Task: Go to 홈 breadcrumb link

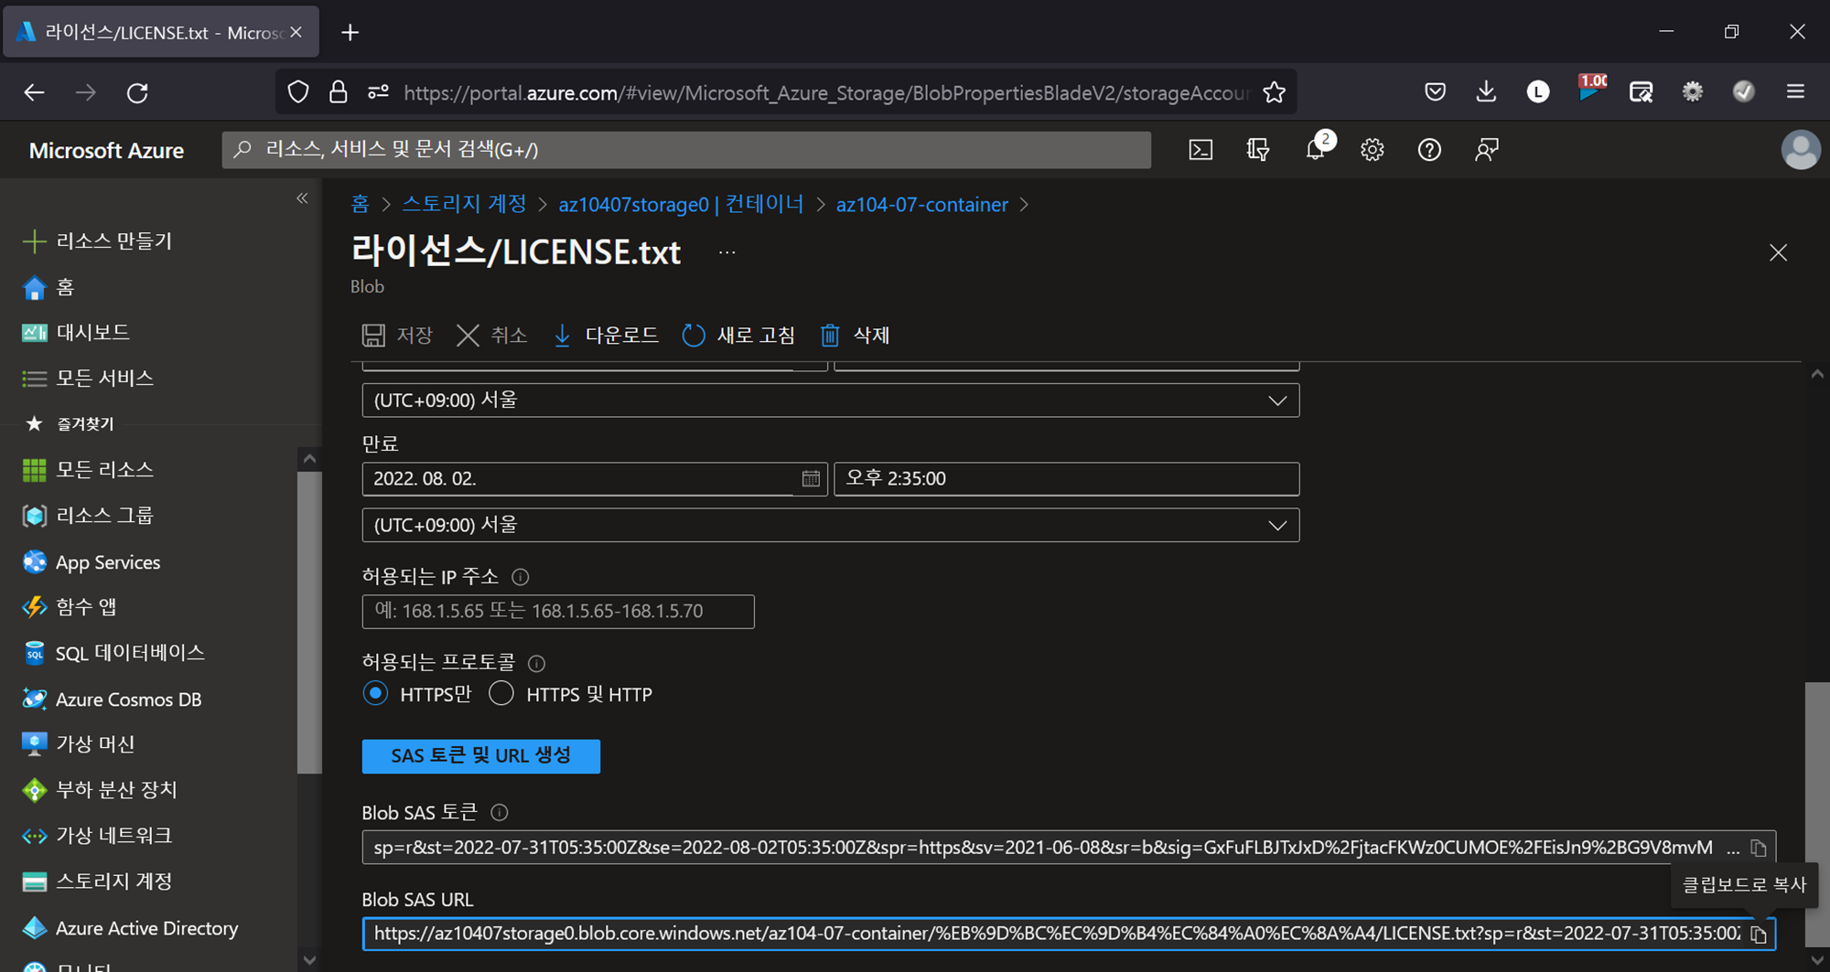Action: (361, 204)
